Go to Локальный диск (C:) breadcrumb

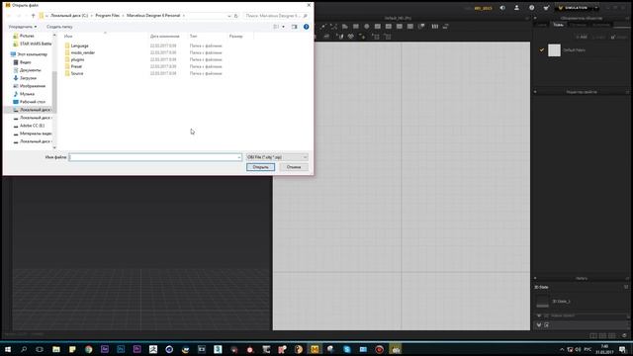(x=69, y=16)
